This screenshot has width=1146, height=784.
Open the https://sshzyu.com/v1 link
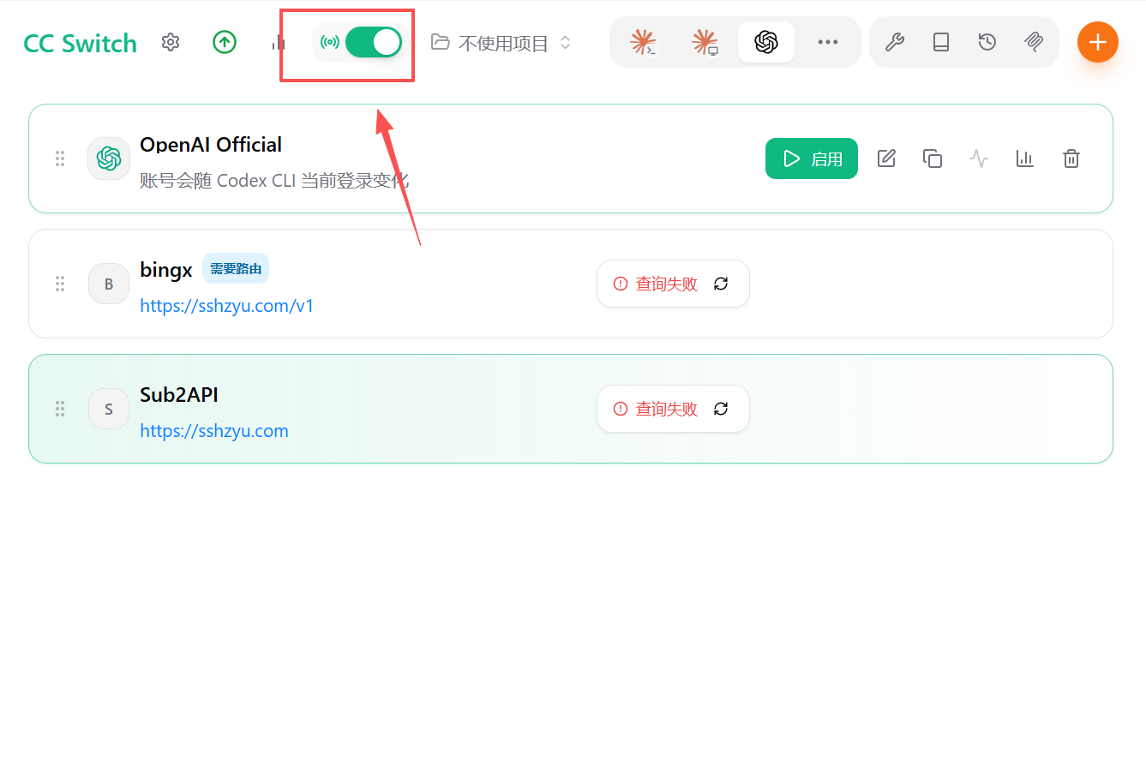coord(227,306)
